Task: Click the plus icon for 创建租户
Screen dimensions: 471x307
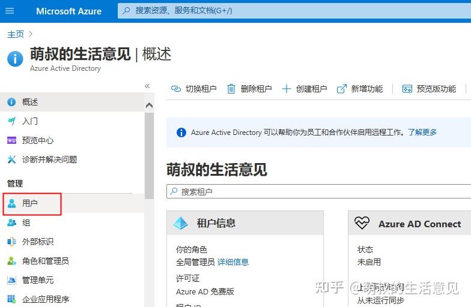Action: [286, 89]
